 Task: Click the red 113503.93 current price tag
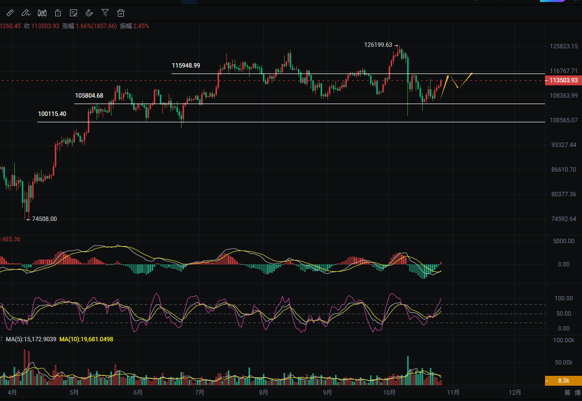pyautogui.click(x=563, y=80)
